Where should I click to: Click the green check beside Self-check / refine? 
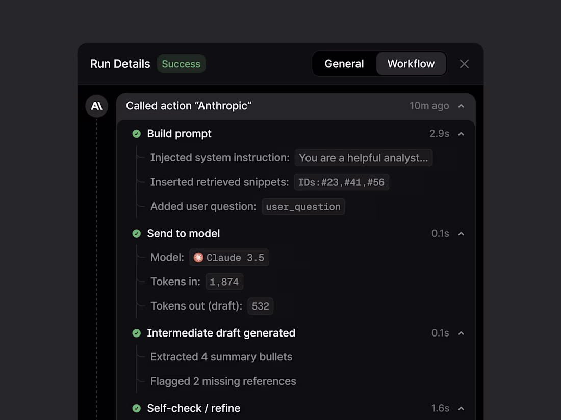136,408
